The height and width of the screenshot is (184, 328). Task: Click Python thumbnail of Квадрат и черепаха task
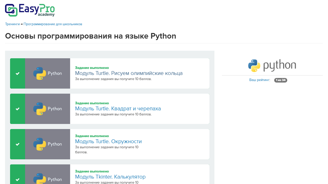[48, 109]
